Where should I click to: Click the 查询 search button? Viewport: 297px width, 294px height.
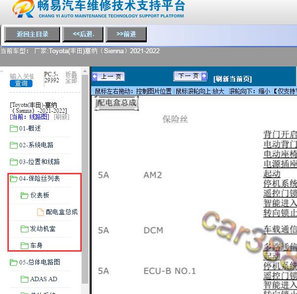[x=21, y=83]
